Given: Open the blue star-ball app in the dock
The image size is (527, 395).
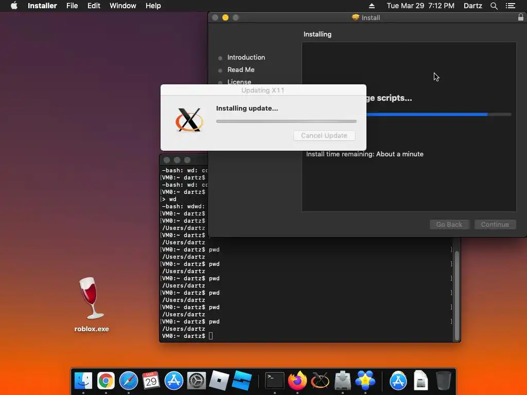Looking at the screenshot, I should click(365, 381).
